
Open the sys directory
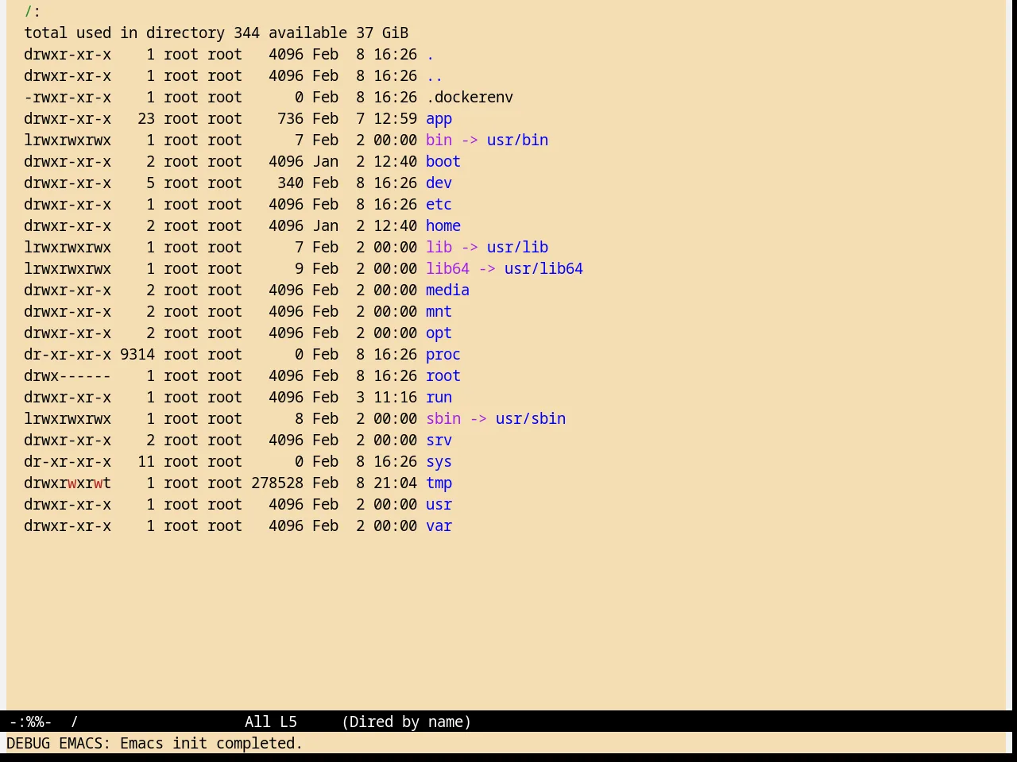click(439, 462)
